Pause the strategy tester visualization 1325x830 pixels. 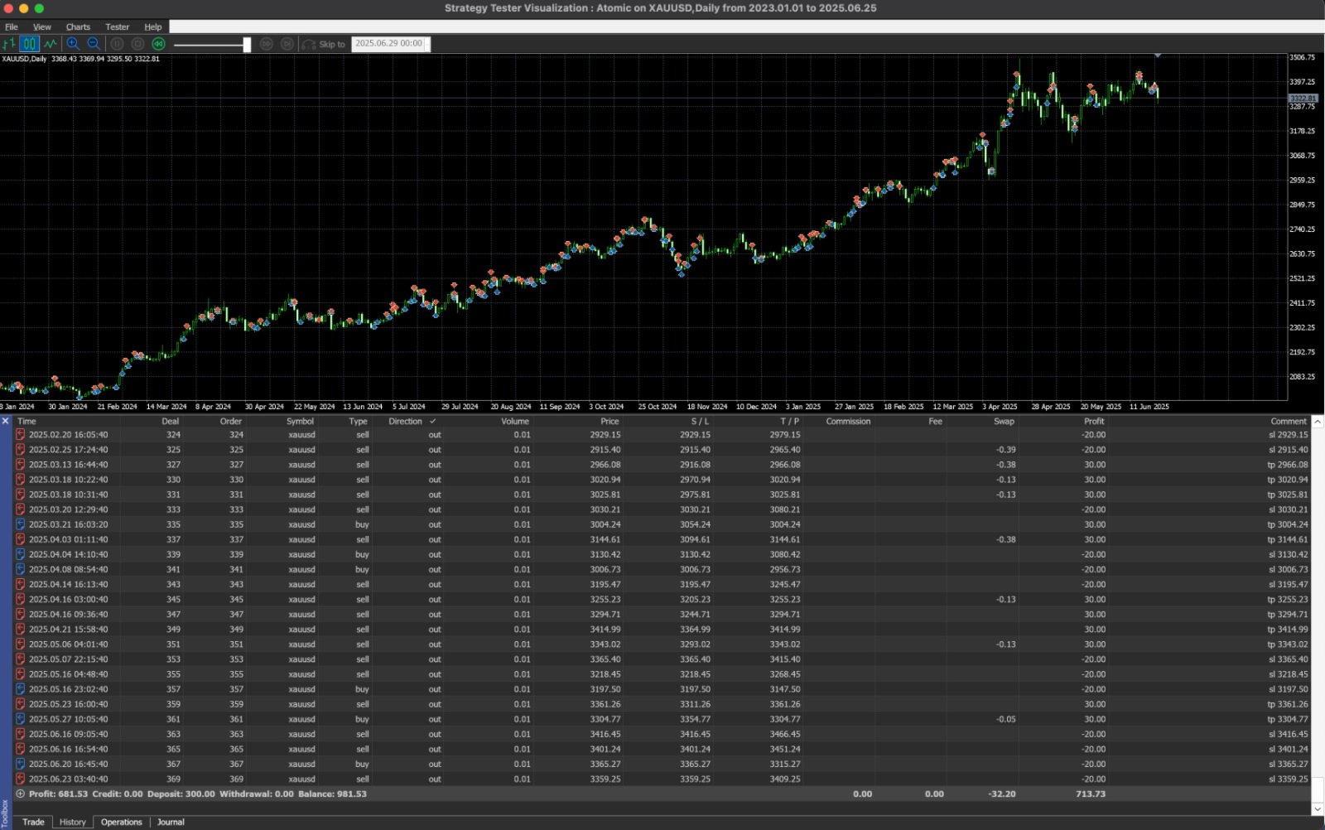point(116,44)
